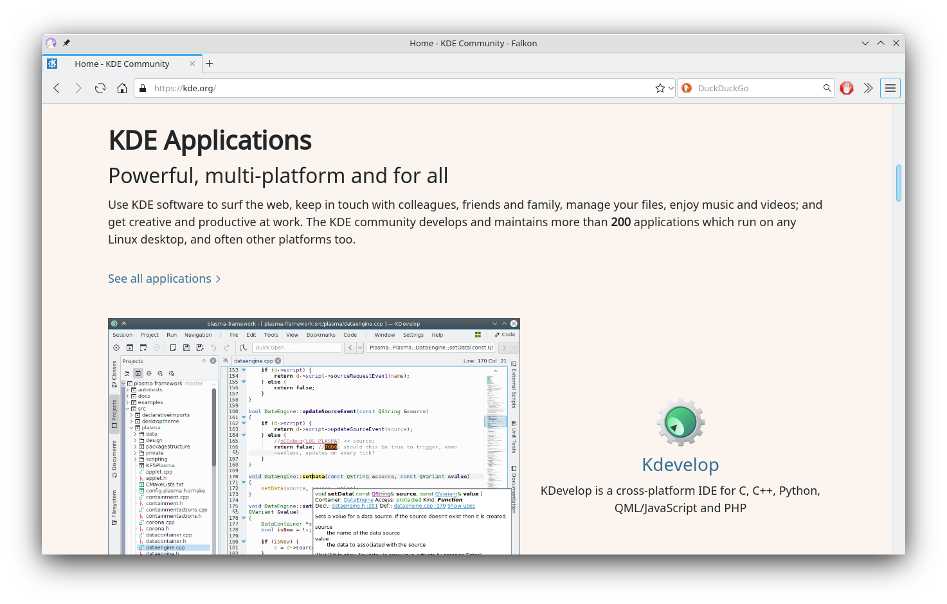Click the KDevelop screenshot image
Screen dimensions: 947x604
(314, 436)
